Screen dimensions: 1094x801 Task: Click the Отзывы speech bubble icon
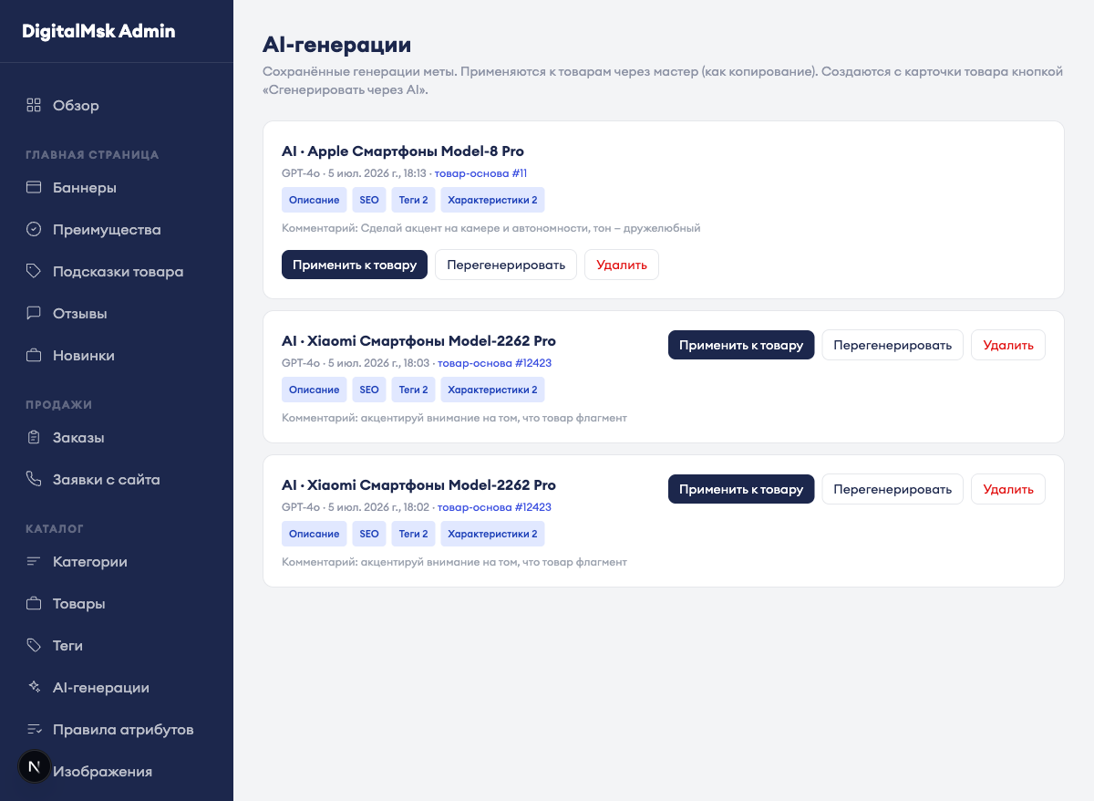click(34, 313)
